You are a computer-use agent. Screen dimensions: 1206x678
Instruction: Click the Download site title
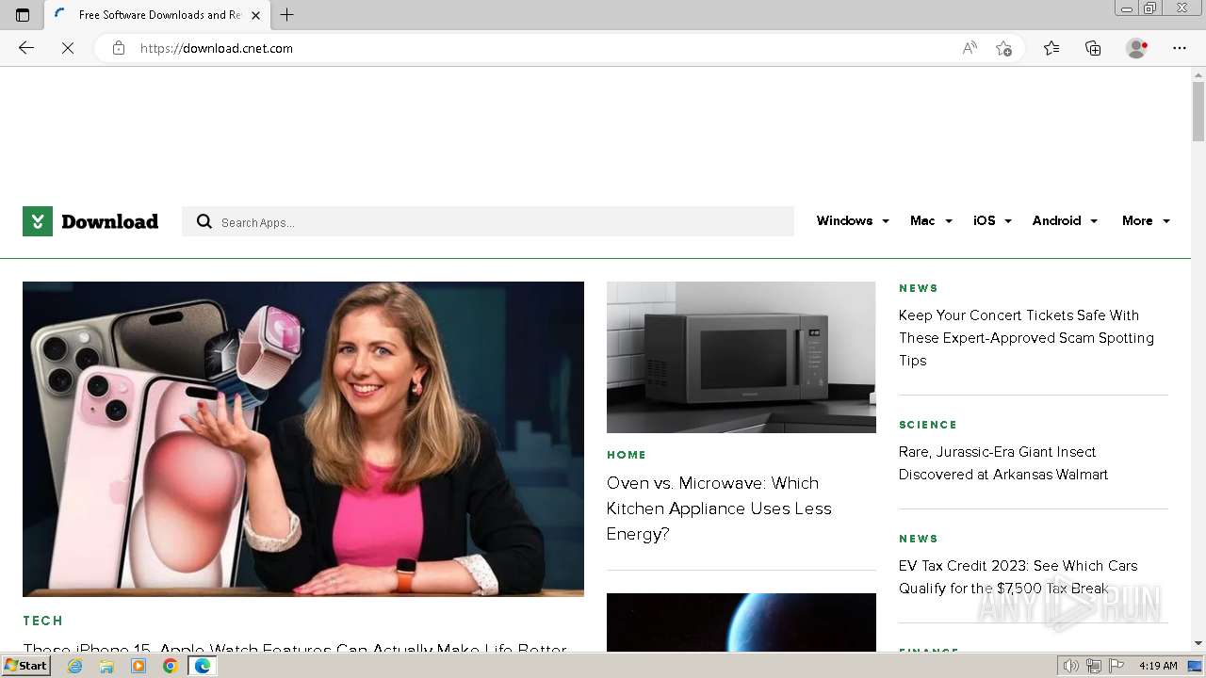pos(109,222)
